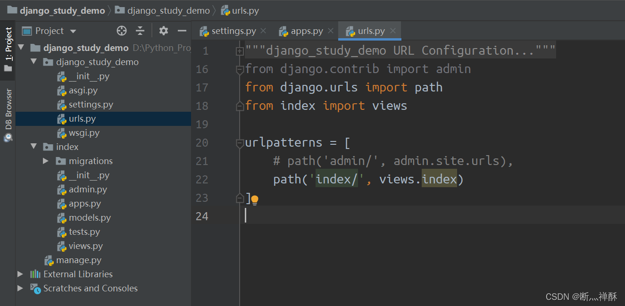Screen dimensions: 625x306
Task: Select __init__.py under index folder
Action: pos(89,175)
